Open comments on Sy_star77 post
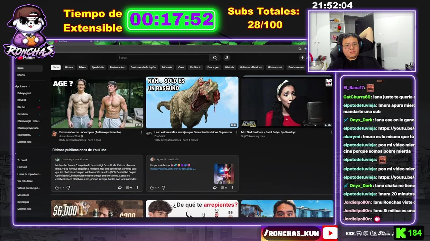Screen dimensions: 430x241 224,188
